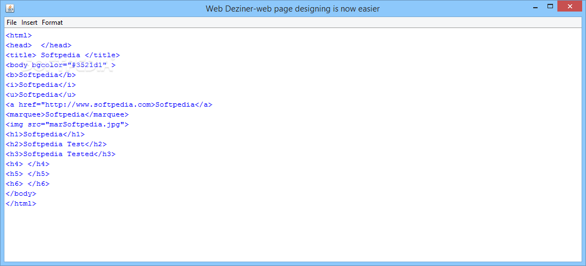
Task: Click the <h2>Softpedia Test</h2> line
Action: pyautogui.click(x=56, y=145)
